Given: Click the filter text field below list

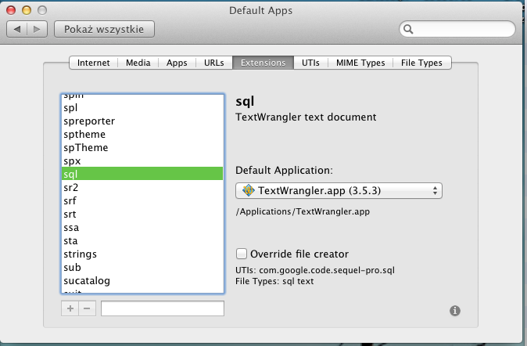Looking at the screenshot, I should point(162,308).
